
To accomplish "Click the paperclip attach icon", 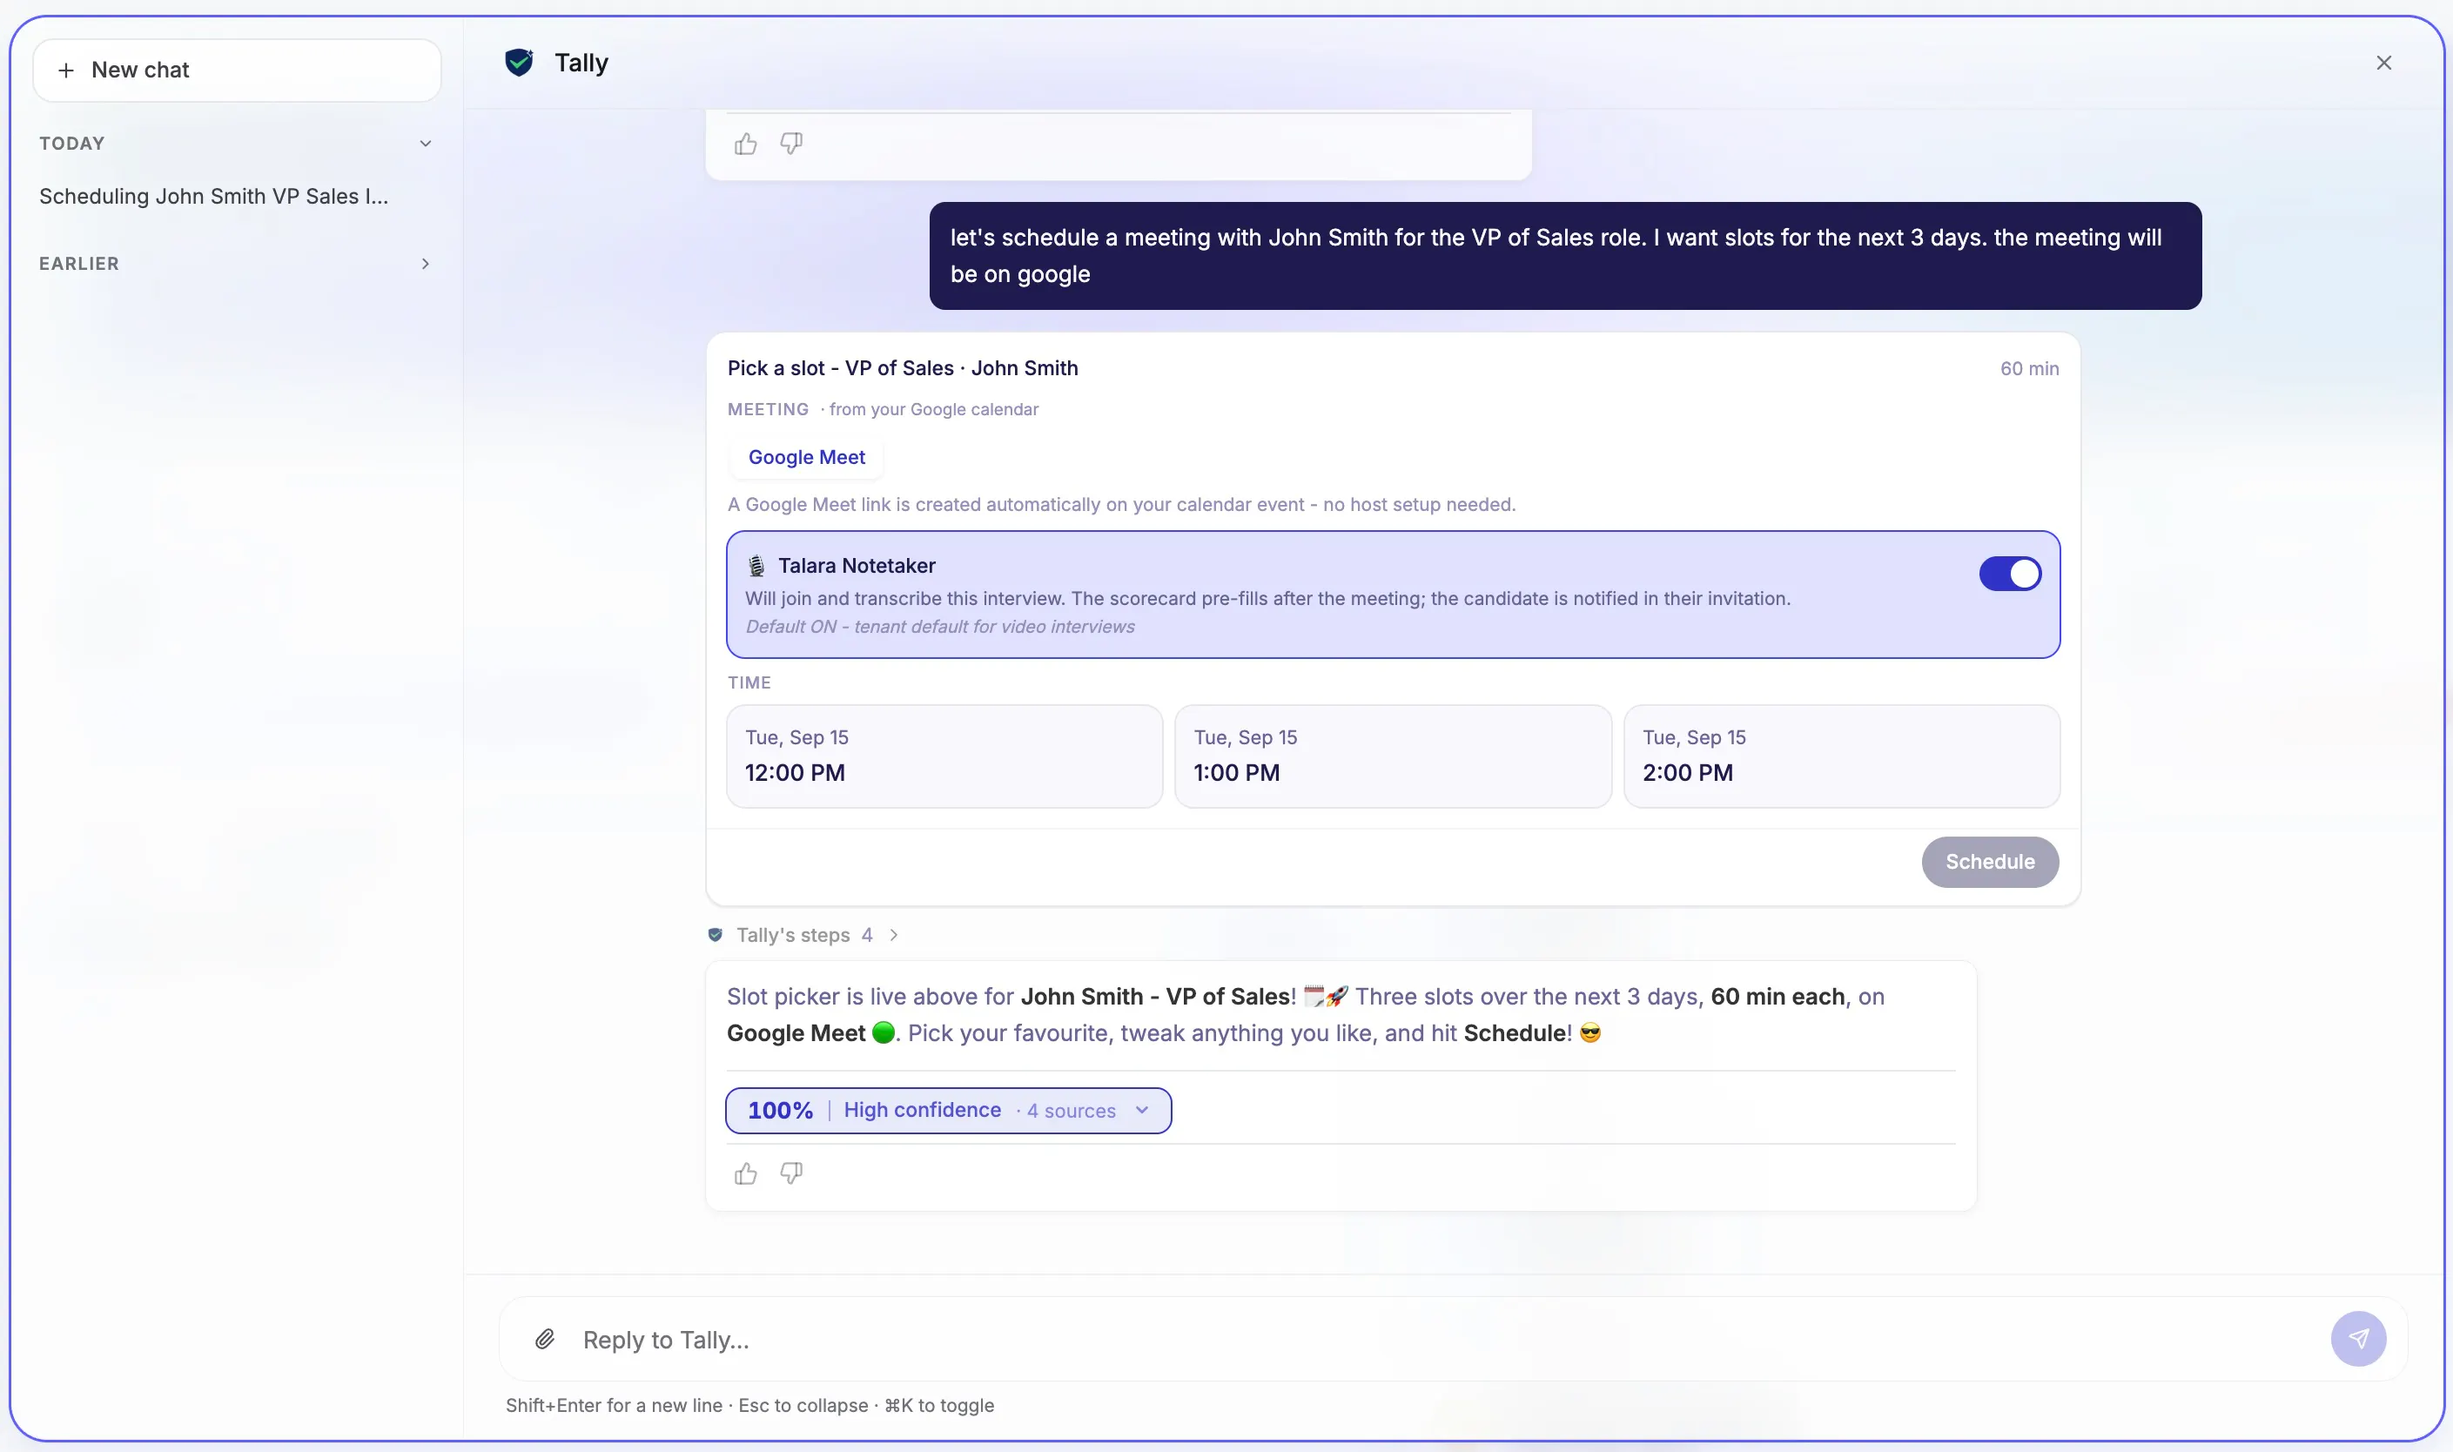I will [545, 1339].
